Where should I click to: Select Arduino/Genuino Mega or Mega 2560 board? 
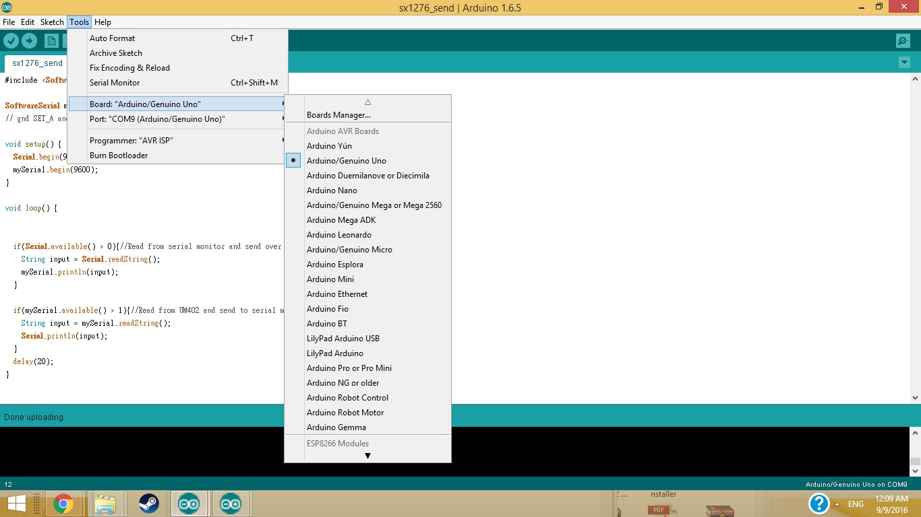click(x=374, y=205)
